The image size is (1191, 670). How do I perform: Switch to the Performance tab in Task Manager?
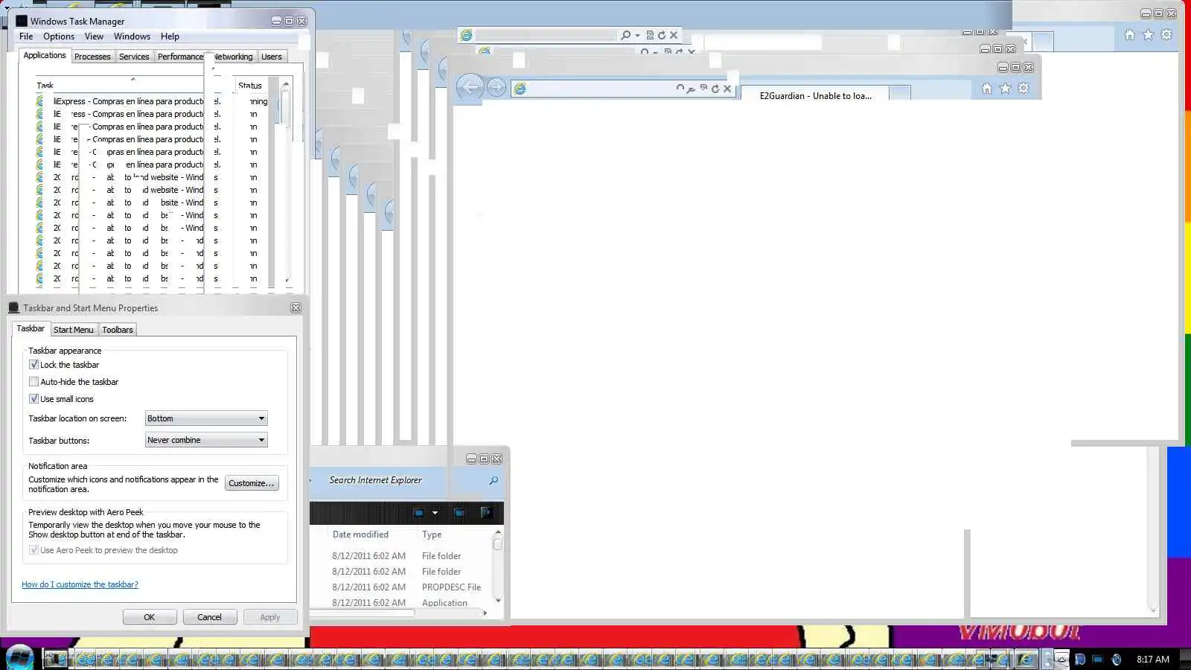[180, 57]
